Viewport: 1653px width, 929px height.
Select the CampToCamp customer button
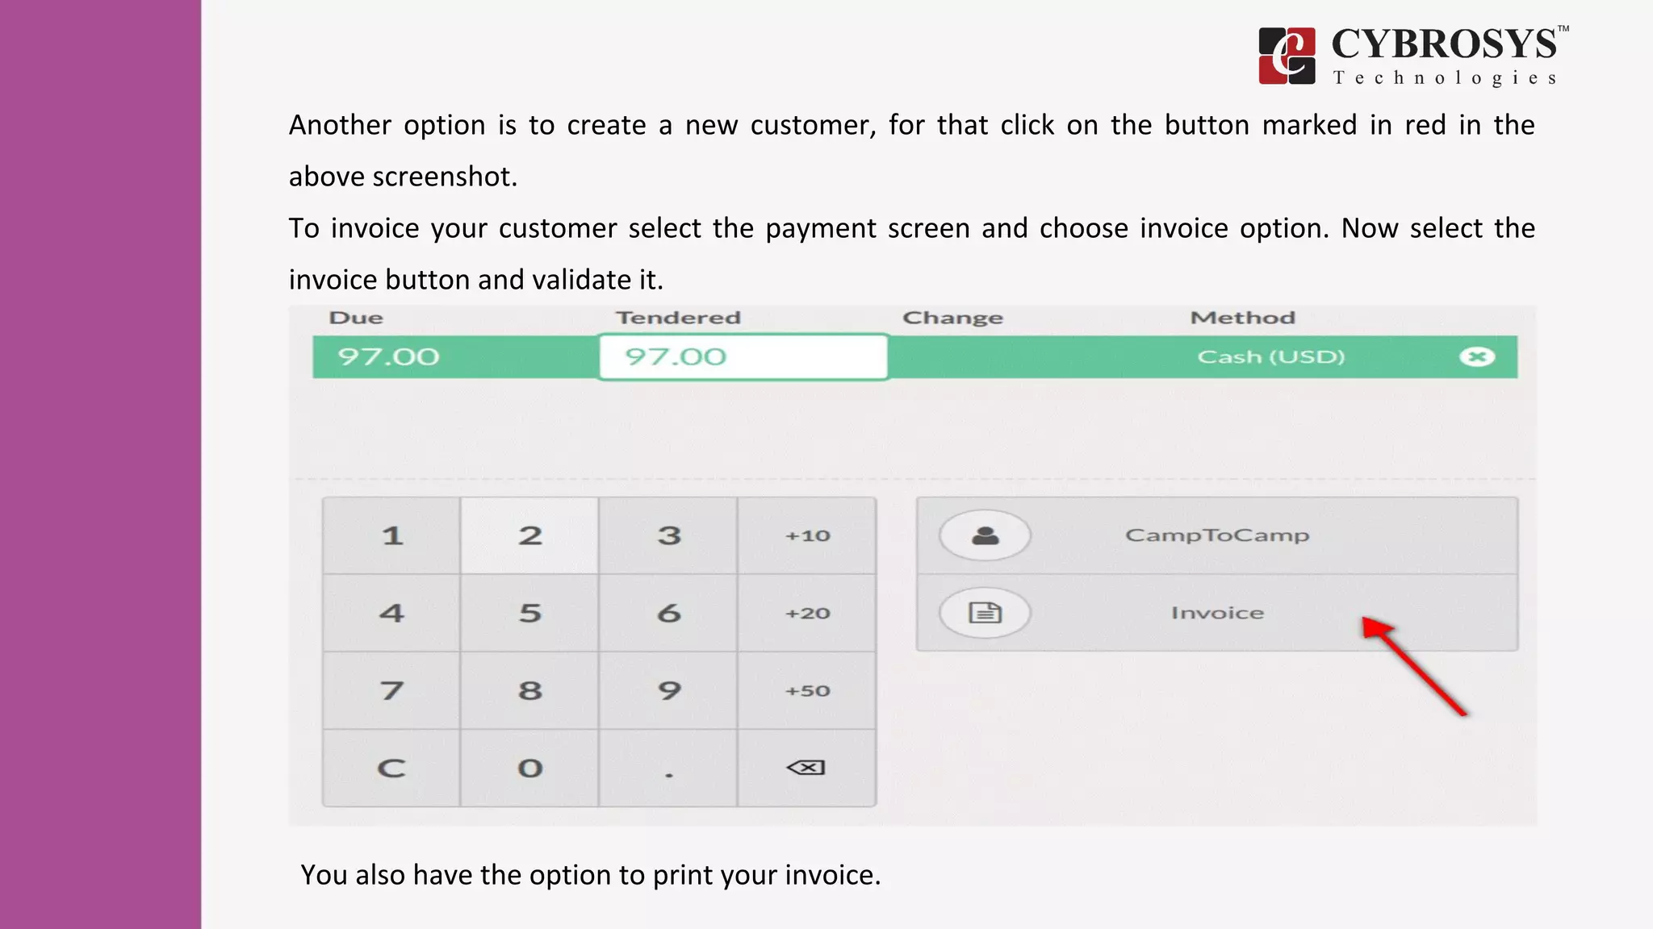1217,535
